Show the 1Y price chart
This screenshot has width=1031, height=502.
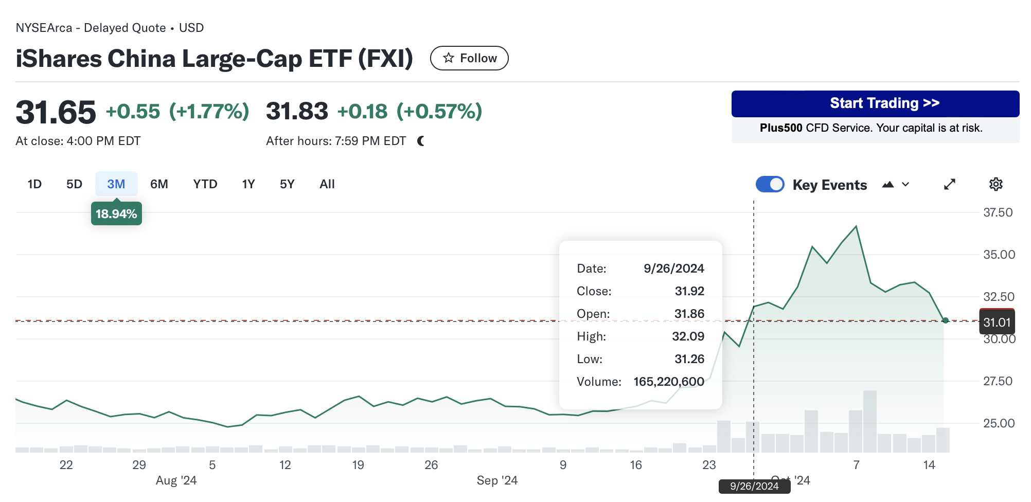[x=248, y=184]
